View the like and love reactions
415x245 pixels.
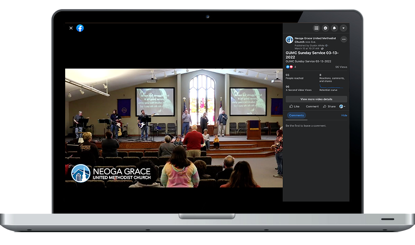tap(289, 67)
